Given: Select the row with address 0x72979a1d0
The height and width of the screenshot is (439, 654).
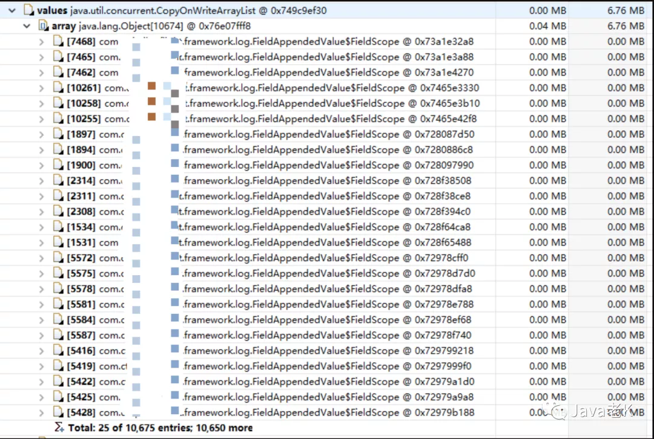Looking at the screenshot, I should (x=327, y=382).
